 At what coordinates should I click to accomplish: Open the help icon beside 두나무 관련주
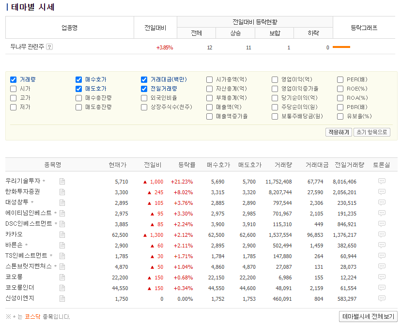click(49, 47)
